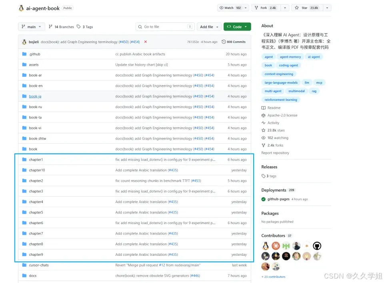Click the folder icon beside chapter6

(x=24, y=223)
